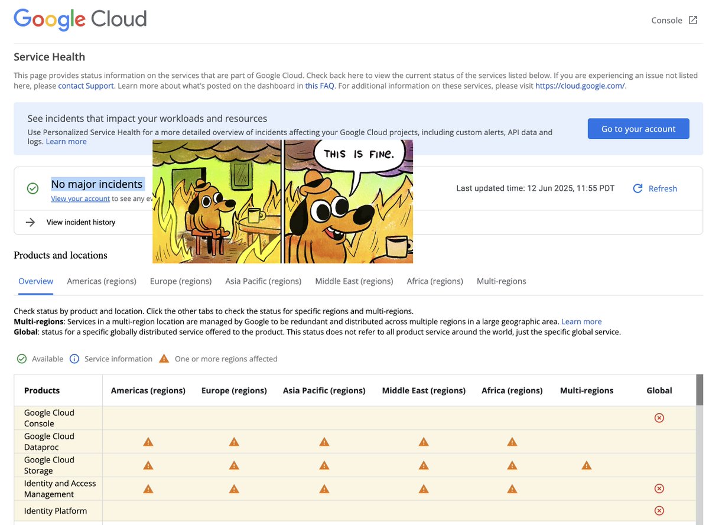Click the green No major incidents checkmark

pyautogui.click(x=32, y=188)
